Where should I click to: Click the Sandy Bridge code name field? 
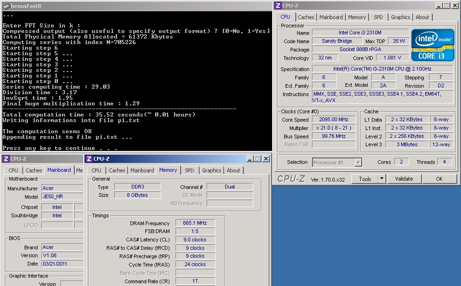337,41
